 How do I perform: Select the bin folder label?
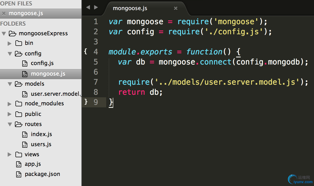pos(29,43)
